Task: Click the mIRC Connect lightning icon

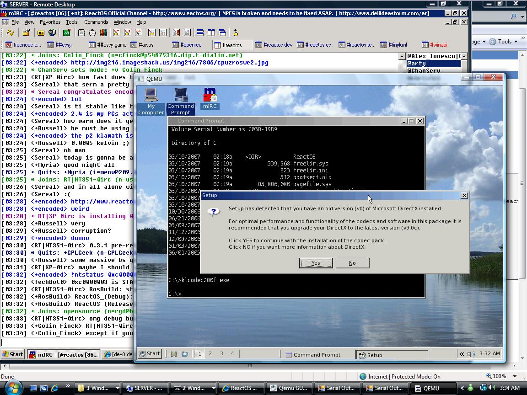Action: pyautogui.click(x=10, y=33)
